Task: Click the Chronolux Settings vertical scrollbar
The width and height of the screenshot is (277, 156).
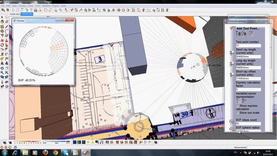Action: pyautogui.click(x=271, y=78)
